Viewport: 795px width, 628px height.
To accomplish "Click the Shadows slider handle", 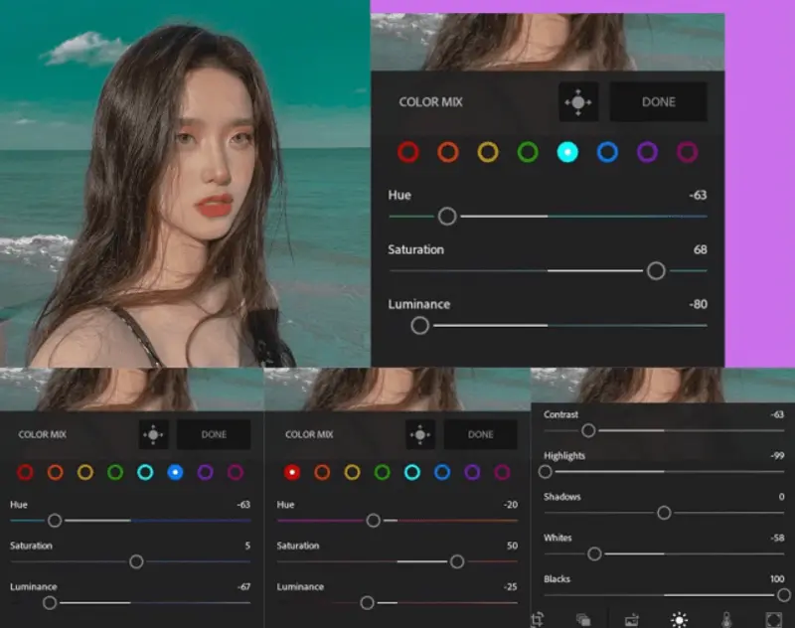I will (x=664, y=513).
